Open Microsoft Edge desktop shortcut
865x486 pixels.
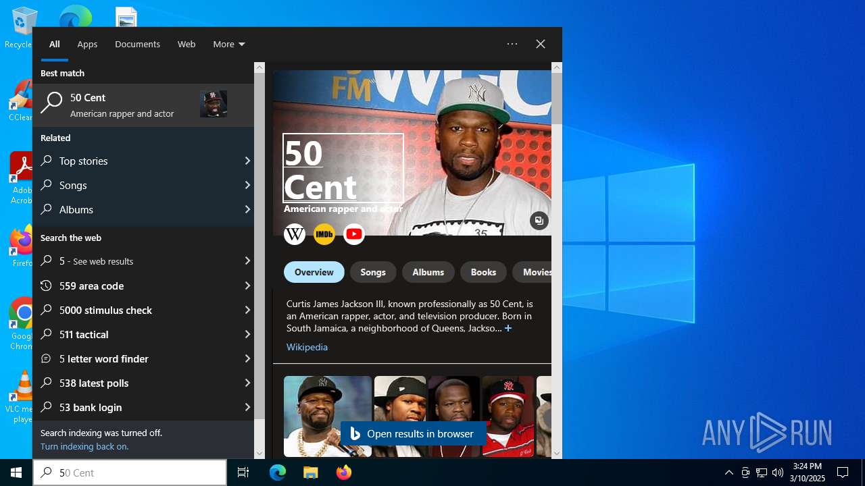coord(75,16)
